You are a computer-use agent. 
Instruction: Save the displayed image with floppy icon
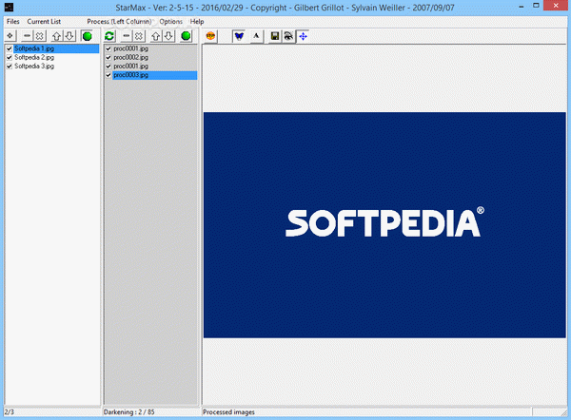[x=275, y=36]
